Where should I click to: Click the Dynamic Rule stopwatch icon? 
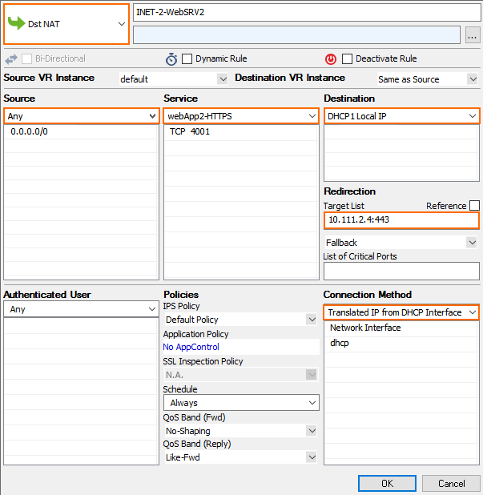point(171,59)
